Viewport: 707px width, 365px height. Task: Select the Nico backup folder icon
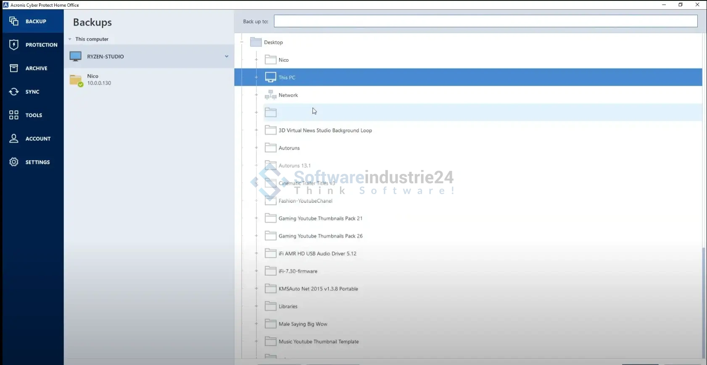coord(76,80)
